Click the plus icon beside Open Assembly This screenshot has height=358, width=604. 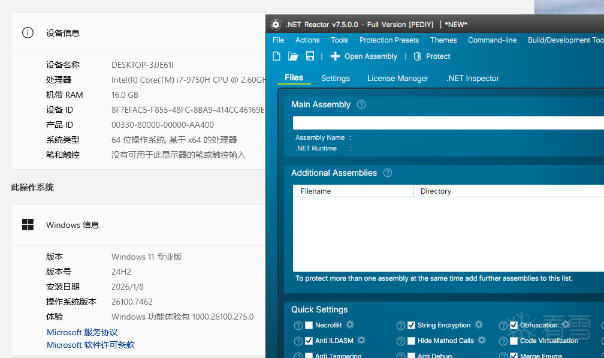[x=335, y=56]
